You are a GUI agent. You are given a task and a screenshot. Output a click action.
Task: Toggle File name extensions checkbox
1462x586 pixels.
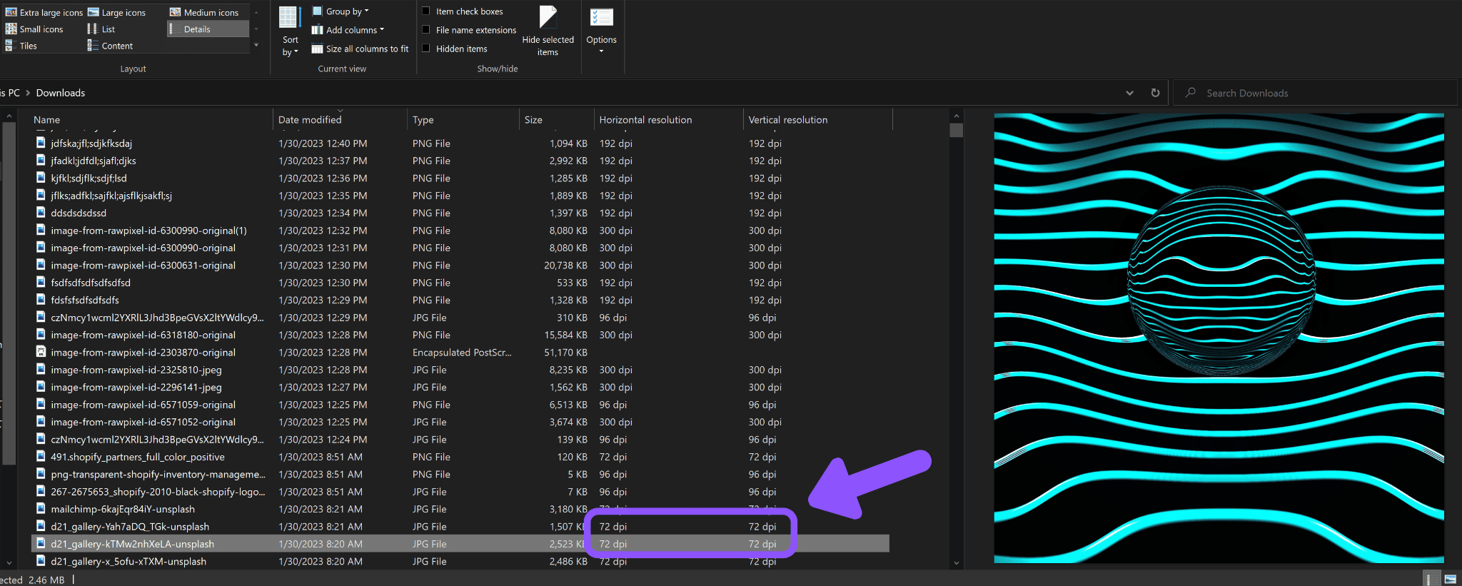click(469, 30)
